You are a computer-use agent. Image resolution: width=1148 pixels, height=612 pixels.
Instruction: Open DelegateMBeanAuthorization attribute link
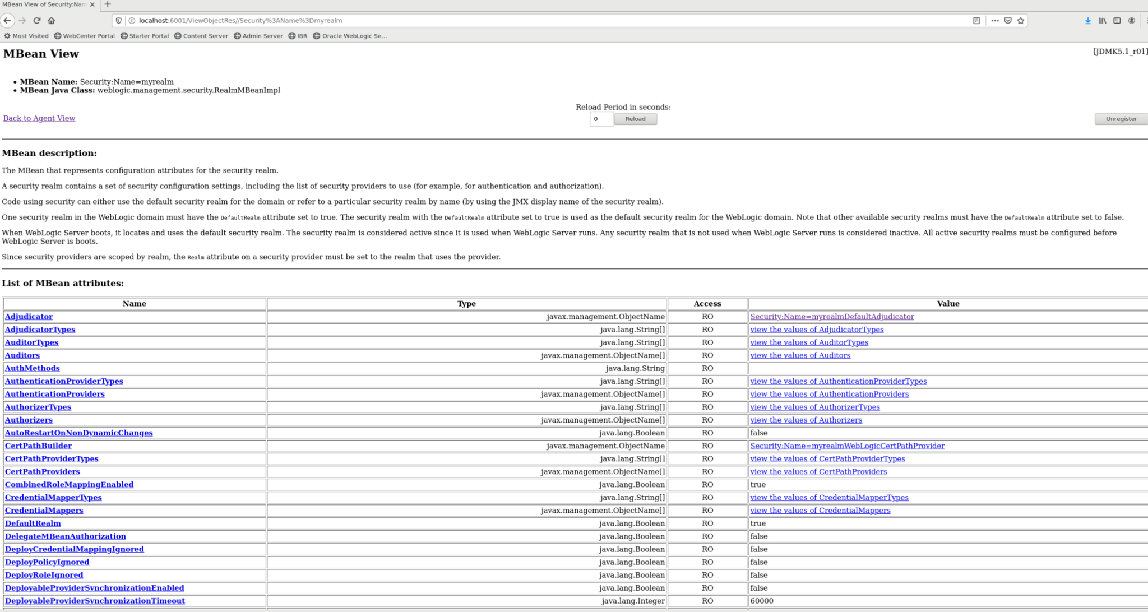(x=66, y=536)
